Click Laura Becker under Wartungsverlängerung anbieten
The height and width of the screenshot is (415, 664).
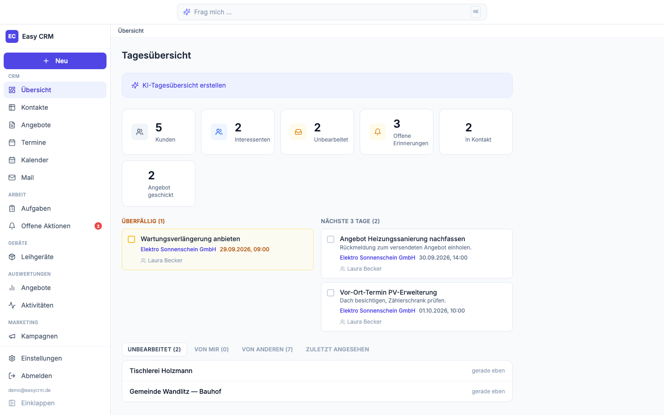click(165, 261)
